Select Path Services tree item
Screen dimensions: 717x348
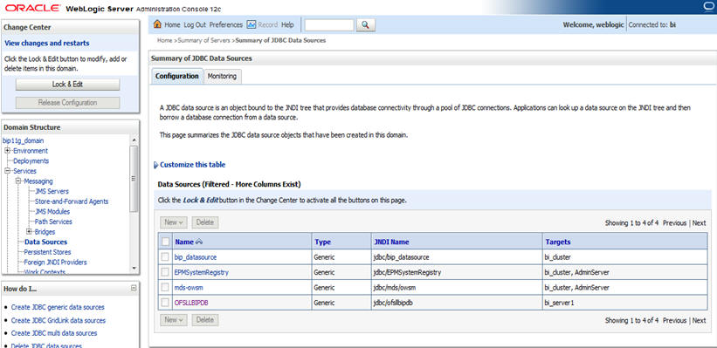pyautogui.click(x=53, y=222)
